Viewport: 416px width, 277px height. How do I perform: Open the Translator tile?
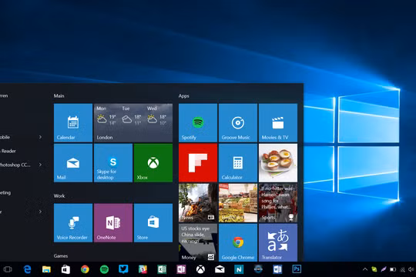pyautogui.click(x=278, y=242)
